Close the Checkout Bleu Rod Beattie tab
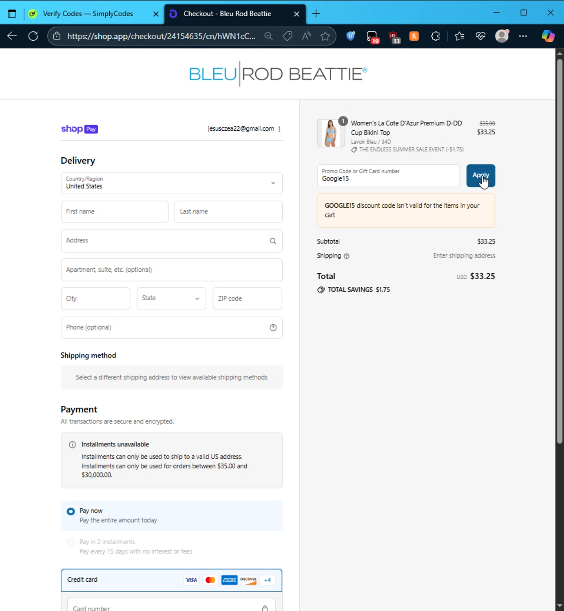Viewport: 564px width, 611px height. [x=296, y=14]
